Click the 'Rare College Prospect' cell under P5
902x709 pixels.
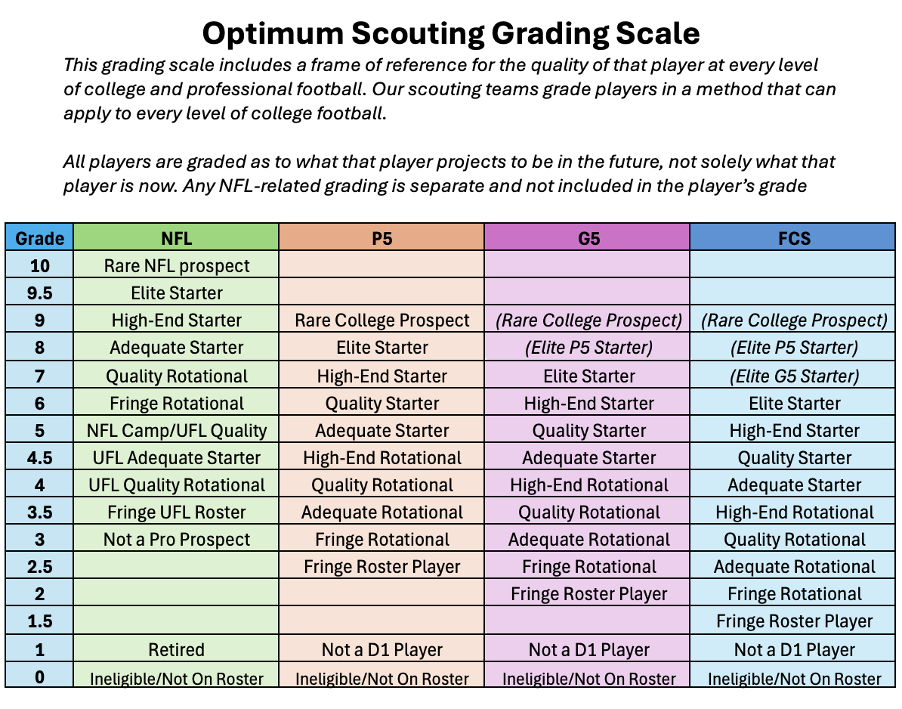[381, 320]
